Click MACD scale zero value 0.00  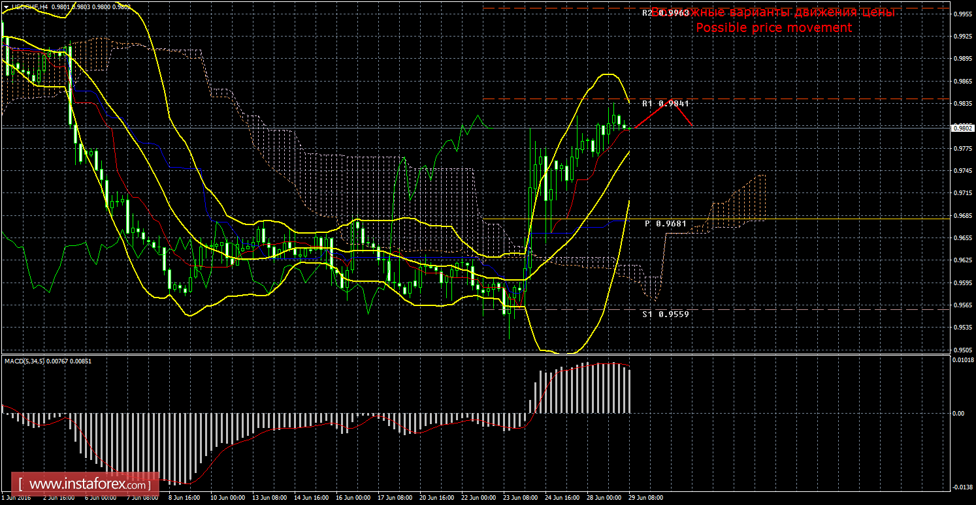click(x=958, y=413)
